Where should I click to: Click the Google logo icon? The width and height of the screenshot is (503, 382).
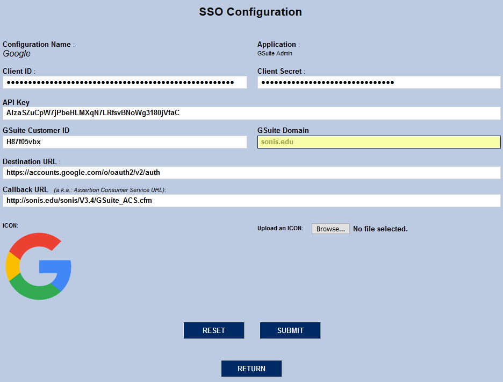[39, 266]
